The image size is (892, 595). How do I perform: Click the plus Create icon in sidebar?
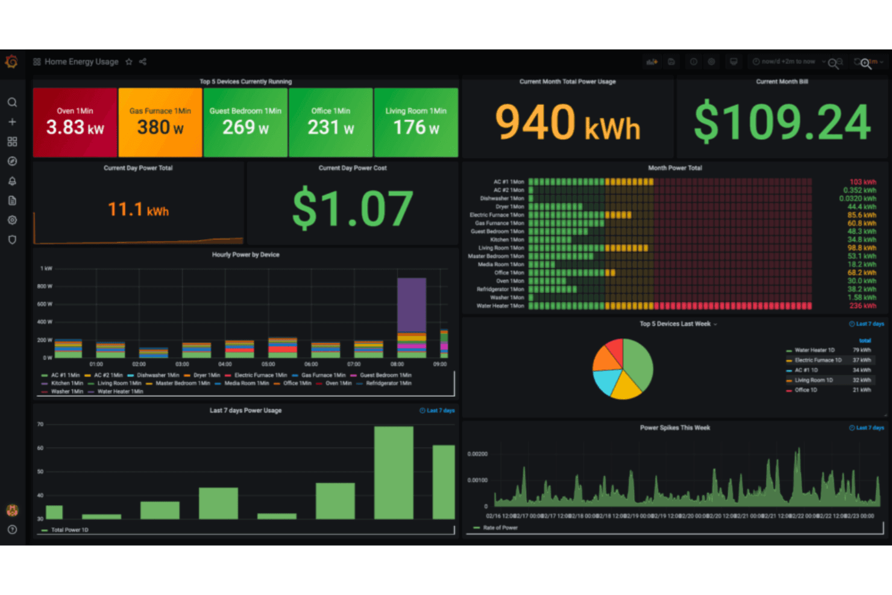pyautogui.click(x=12, y=122)
